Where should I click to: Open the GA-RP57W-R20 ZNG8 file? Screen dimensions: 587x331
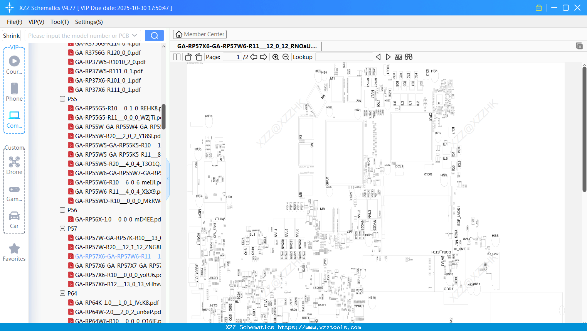(118, 247)
